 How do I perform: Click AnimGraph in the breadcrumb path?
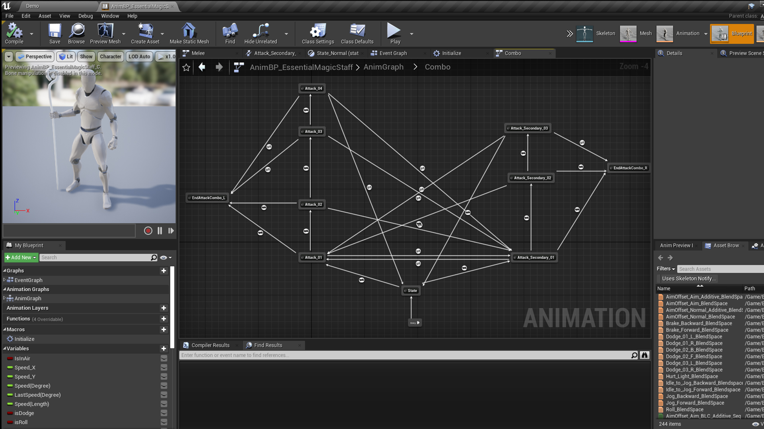point(383,67)
